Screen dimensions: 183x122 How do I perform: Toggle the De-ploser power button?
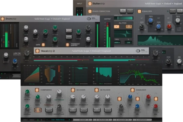97,90
